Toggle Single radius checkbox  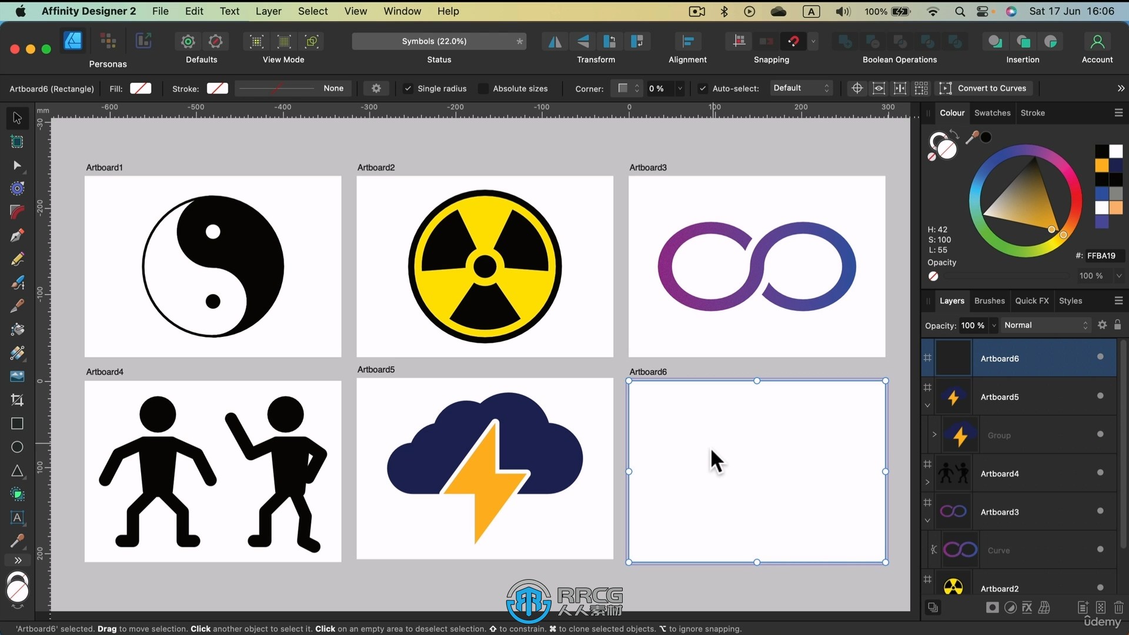tap(407, 88)
